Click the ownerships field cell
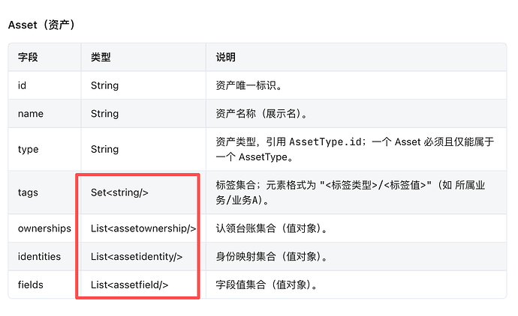 tap(44, 228)
